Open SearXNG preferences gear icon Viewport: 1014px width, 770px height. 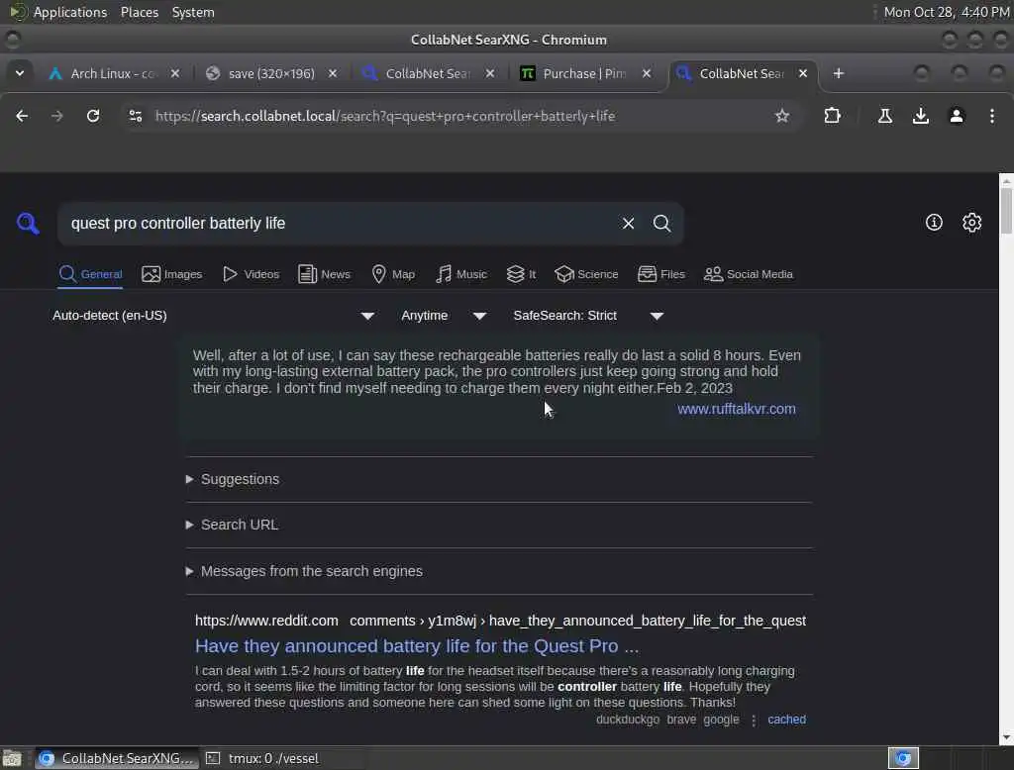(972, 223)
